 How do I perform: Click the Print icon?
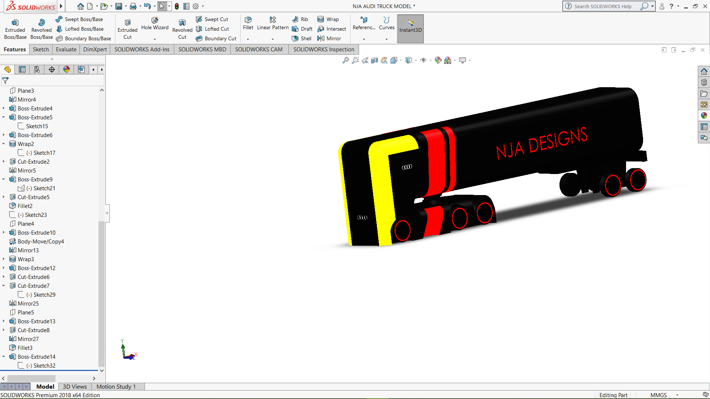point(133,6)
